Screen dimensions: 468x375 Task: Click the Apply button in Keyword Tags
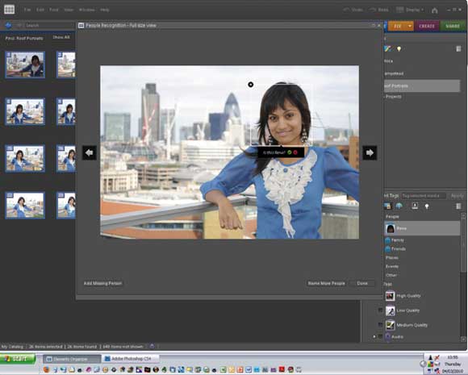pyautogui.click(x=457, y=196)
